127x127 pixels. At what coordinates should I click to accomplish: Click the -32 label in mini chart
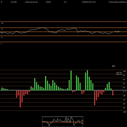pyautogui.click(x=82, y=123)
